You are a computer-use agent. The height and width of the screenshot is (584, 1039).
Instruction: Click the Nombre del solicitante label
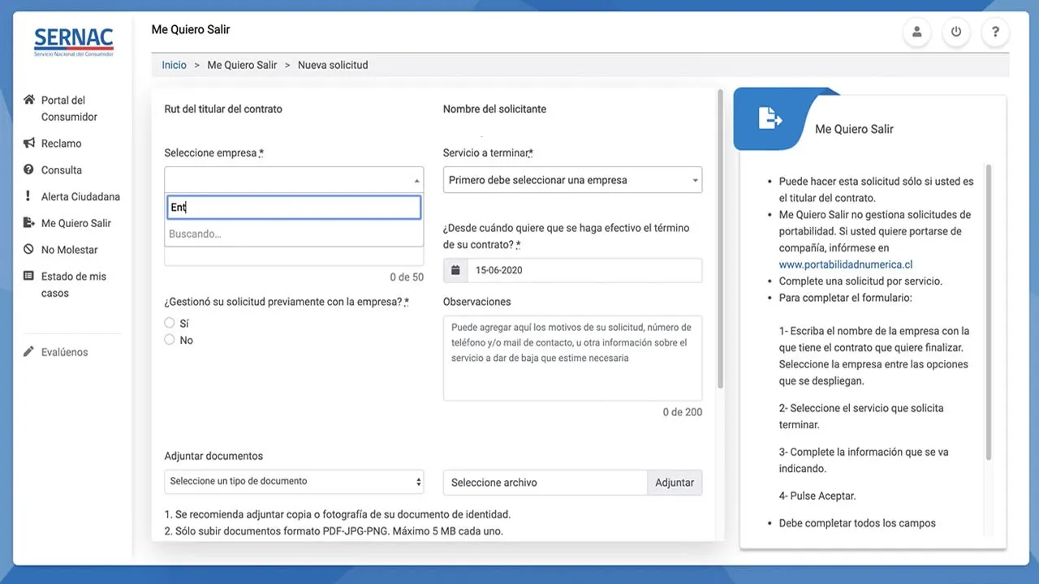click(494, 109)
